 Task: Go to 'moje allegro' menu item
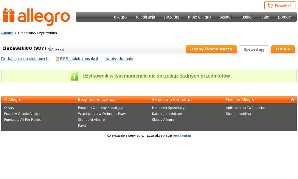(199, 17)
